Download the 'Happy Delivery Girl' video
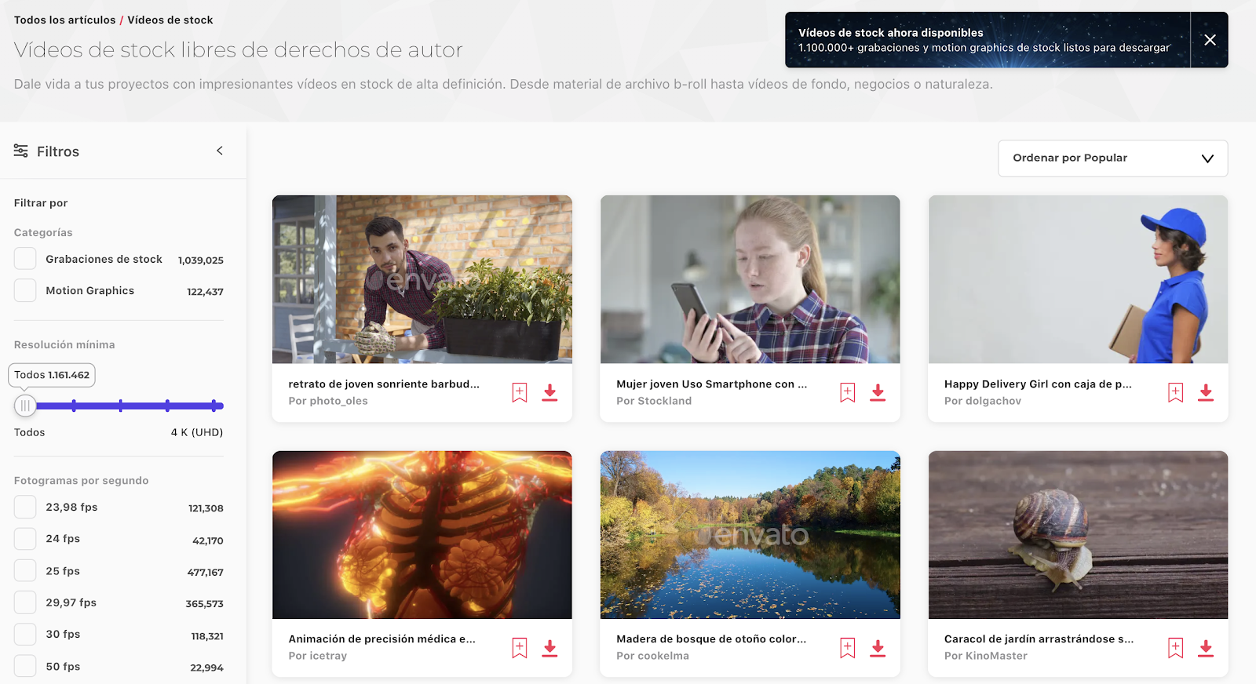 tap(1206, 392)
